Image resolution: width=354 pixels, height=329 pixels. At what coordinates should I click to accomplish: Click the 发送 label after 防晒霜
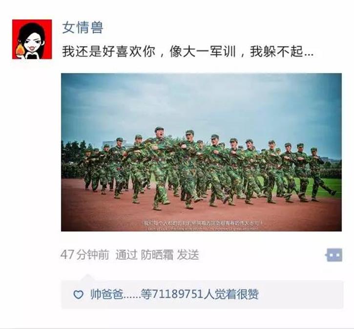pos(188,255)
